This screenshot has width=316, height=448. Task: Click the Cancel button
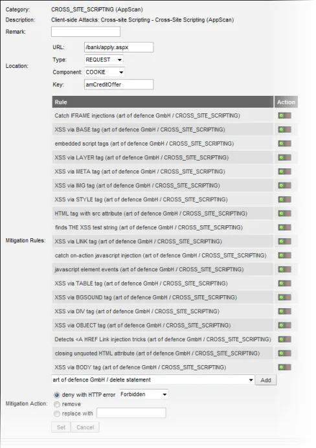[x=85, y=427]
